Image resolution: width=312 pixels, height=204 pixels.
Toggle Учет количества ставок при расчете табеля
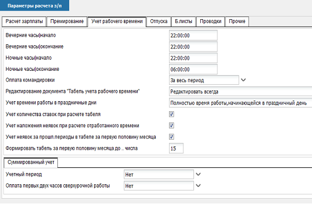[x=171, y=115]
